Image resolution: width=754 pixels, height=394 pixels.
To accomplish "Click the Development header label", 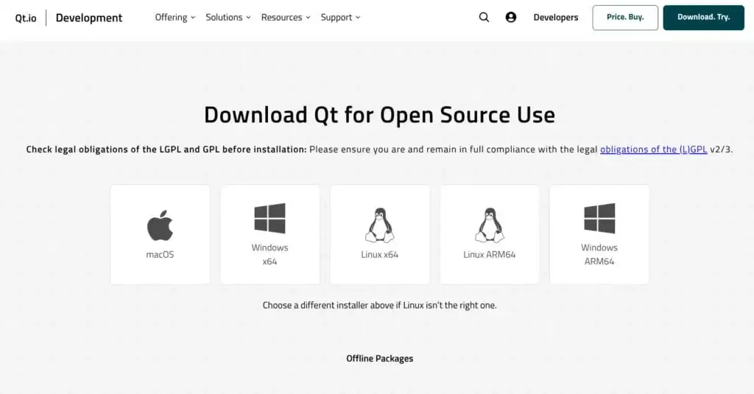I will [x=89, y=18].
